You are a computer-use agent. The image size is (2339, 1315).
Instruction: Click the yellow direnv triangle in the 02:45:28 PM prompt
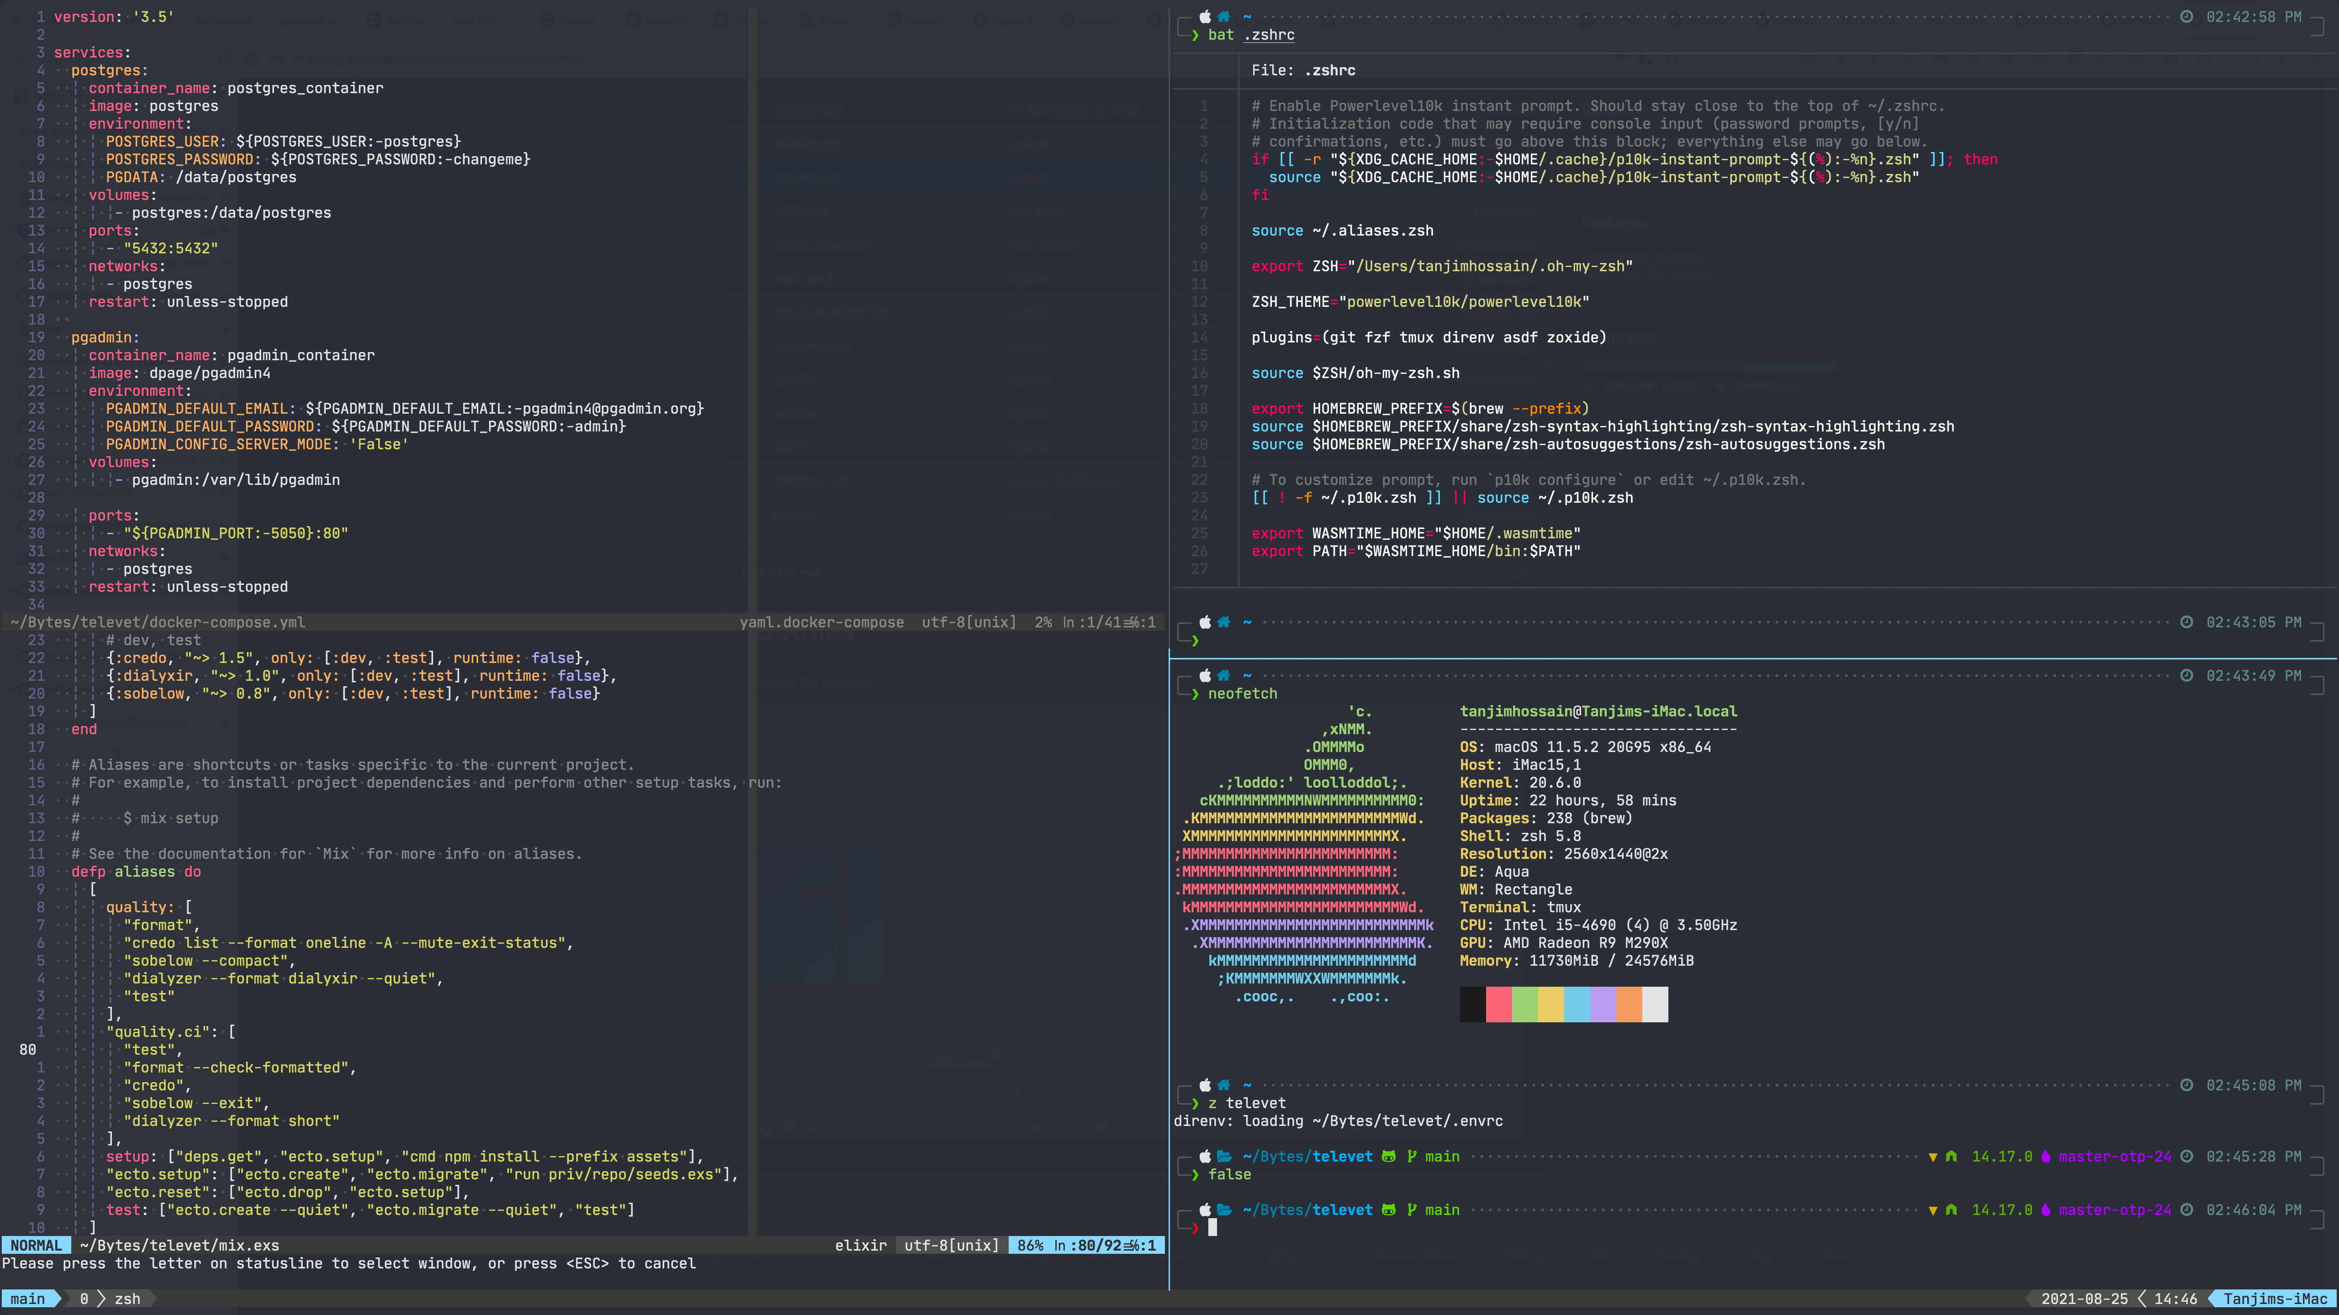[x=1932, y=1157]
